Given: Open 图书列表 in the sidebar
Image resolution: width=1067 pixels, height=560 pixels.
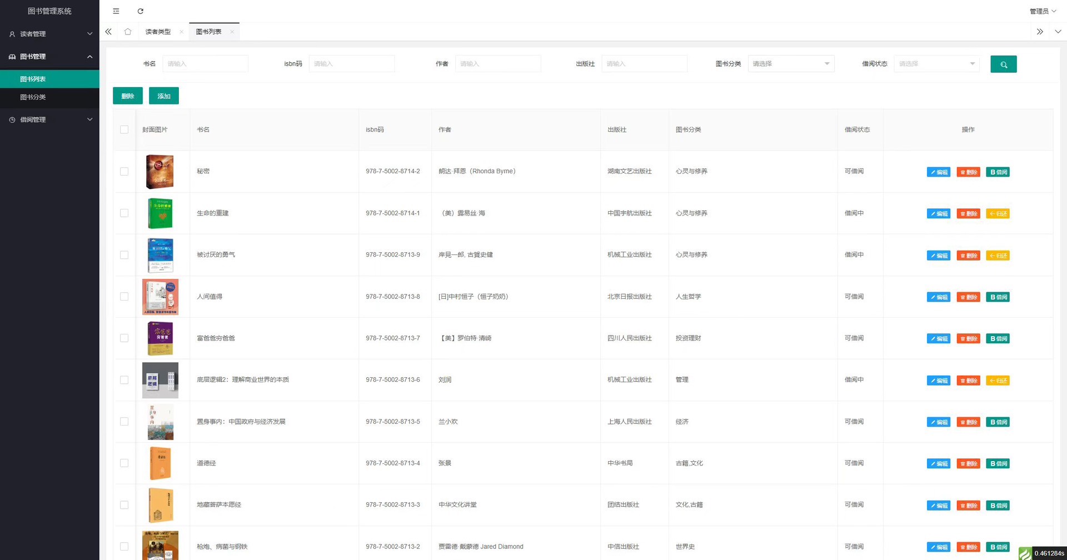Looking at the screenshot, I should click(49, 79).
